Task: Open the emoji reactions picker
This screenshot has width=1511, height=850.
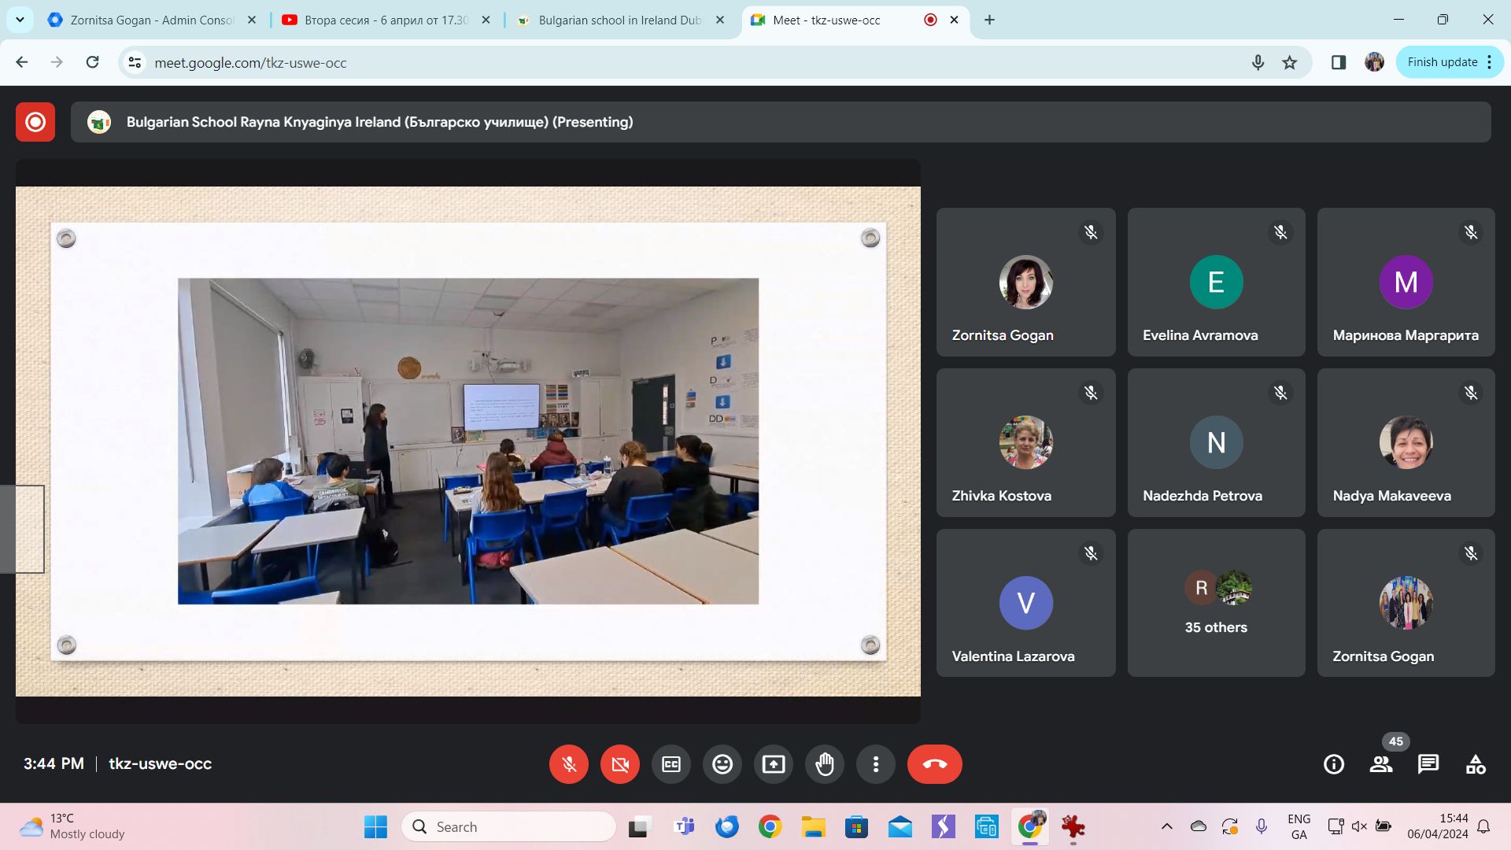Action: pyautogui.click(x=722, y=764)
